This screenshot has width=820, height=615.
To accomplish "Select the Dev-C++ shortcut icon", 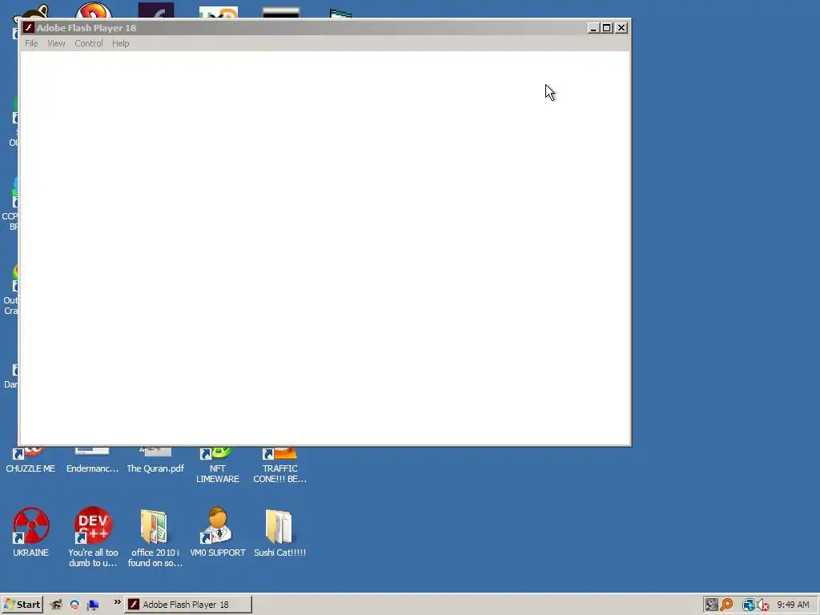I will (93, 525).
